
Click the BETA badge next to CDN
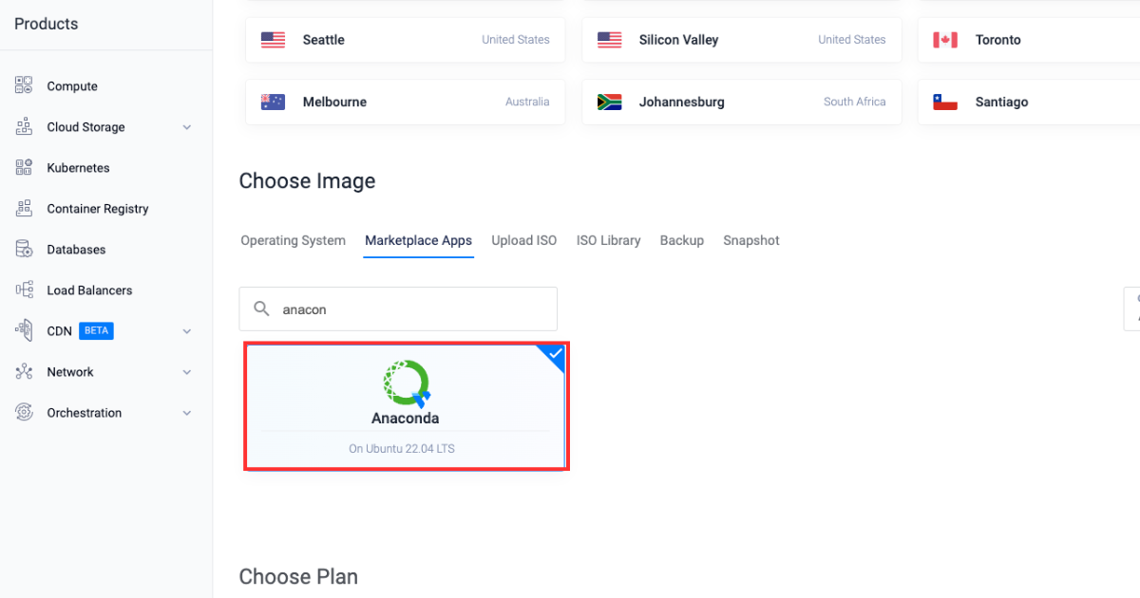pyautogui.click(x=97, y=331)
